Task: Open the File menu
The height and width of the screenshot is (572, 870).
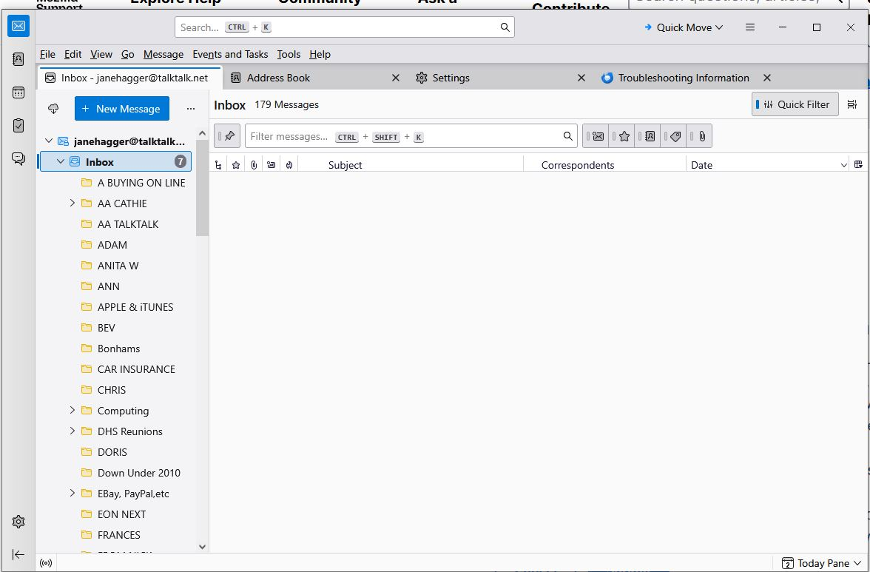Action: click(47, 54)
